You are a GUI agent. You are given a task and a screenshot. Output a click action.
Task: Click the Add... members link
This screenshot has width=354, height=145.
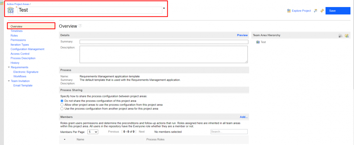tap(244, 117)
